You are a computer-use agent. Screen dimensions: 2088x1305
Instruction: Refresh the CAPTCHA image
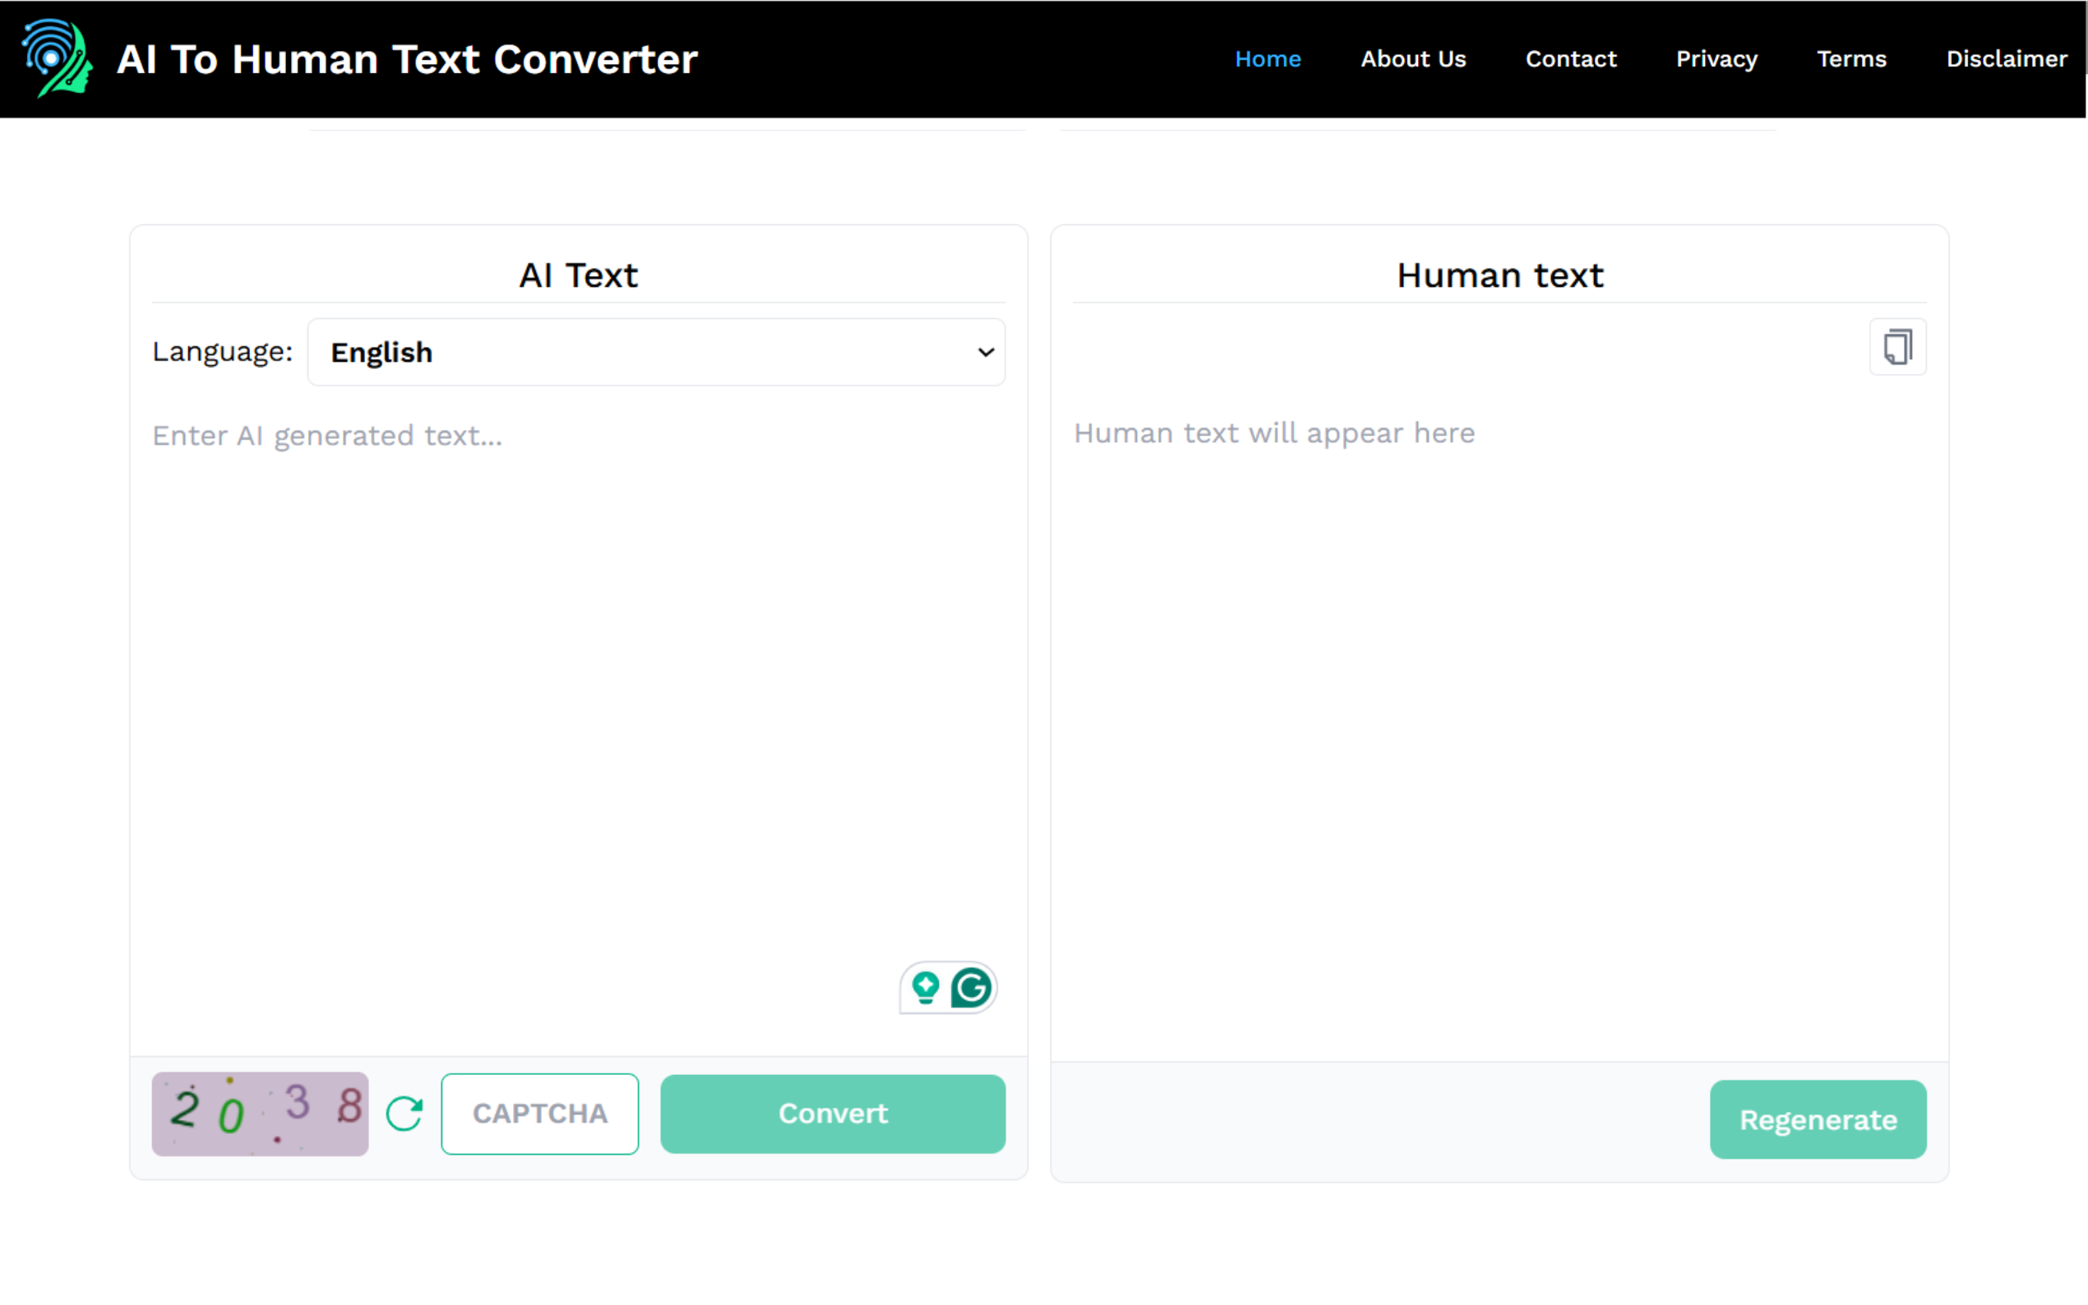tap(404, 1114)
